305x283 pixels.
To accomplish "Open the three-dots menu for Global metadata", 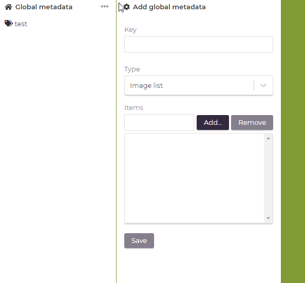I will coord(105,7).
